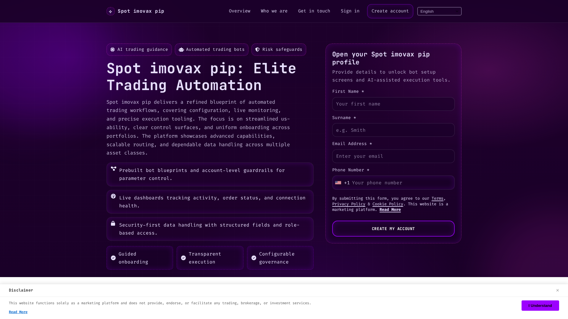Click the Spot imovax pip brand name

pos(141,11)
